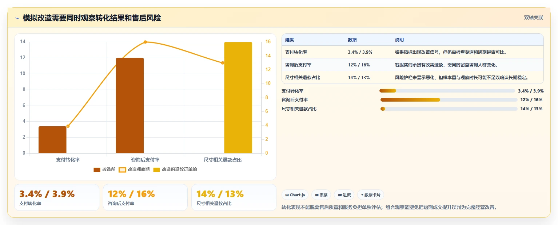
Task: Click the lightning icon beside the panel title
Action: coord(17,18)
